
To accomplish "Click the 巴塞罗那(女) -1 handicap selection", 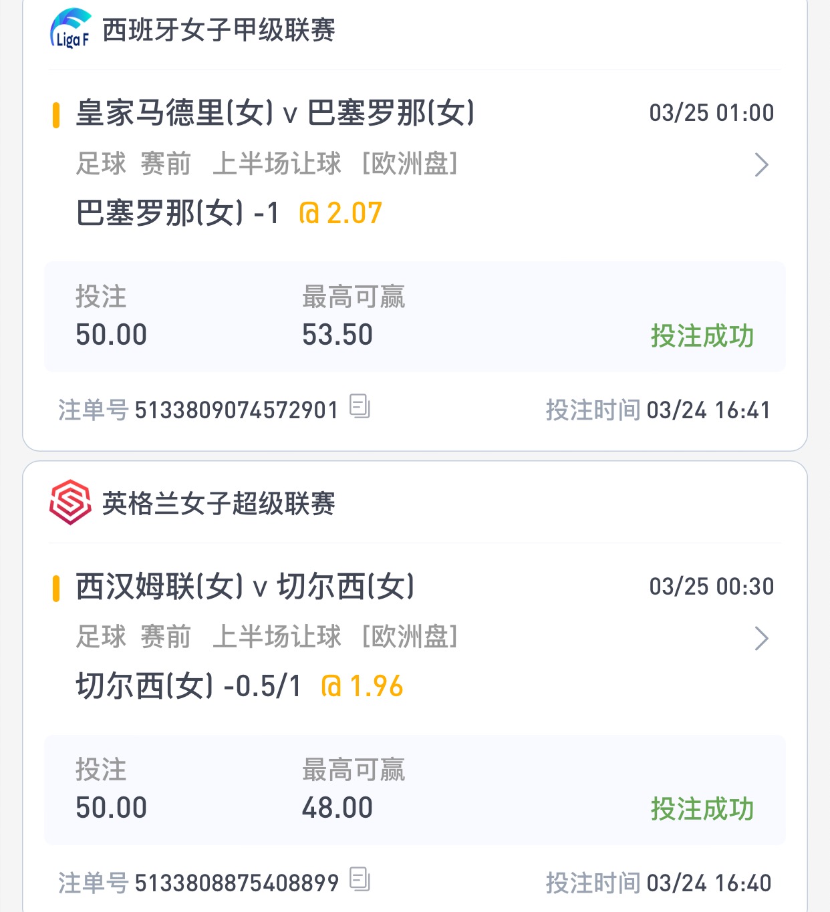I will [178, 214].
